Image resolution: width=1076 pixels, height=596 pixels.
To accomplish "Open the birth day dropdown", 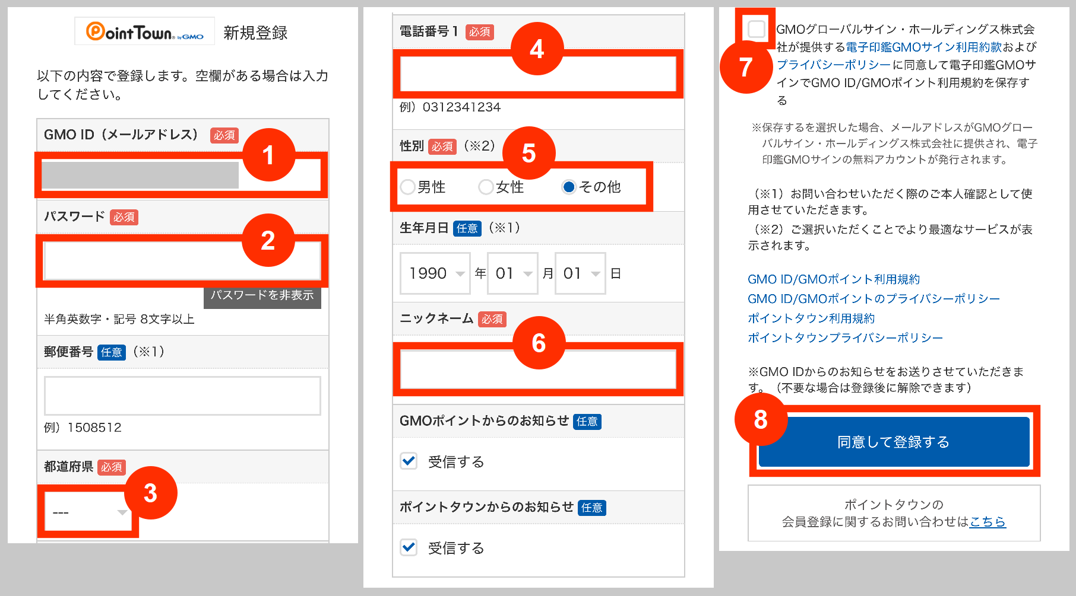I will (x=580, y=273).
